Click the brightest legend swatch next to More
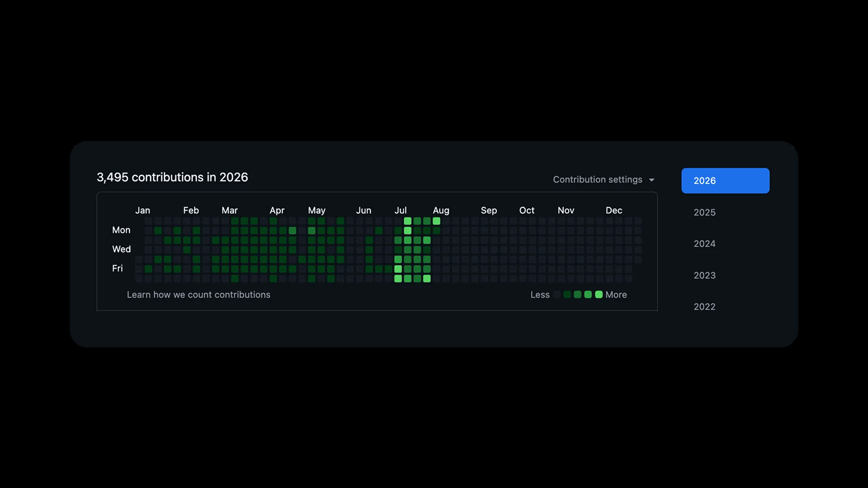 (599, 295)
